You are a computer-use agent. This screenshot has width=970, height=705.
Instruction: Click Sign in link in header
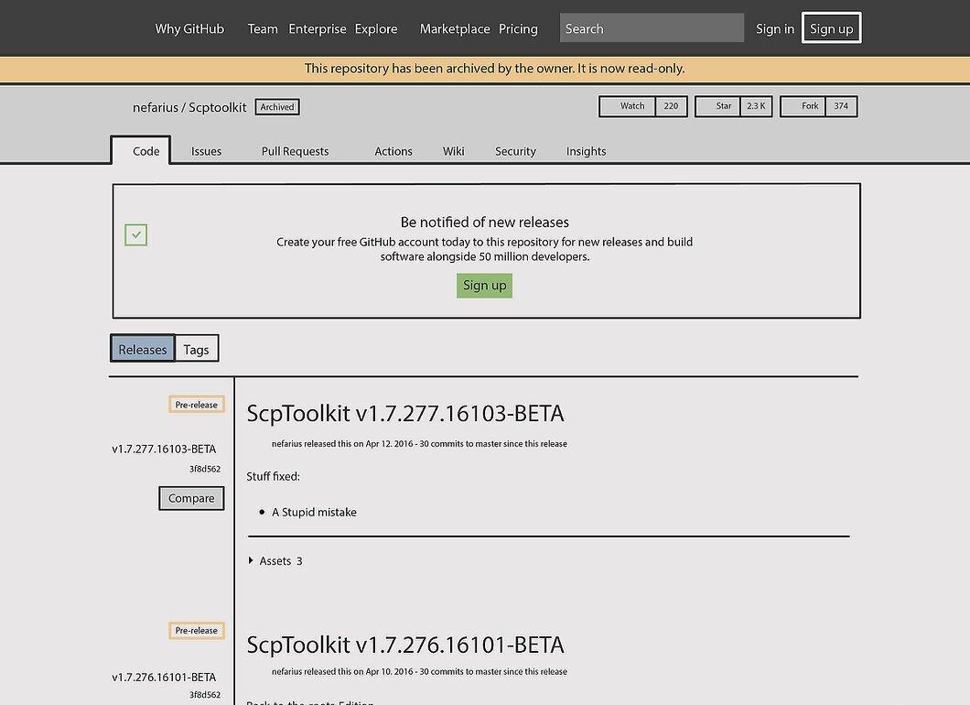click(774, 28)
